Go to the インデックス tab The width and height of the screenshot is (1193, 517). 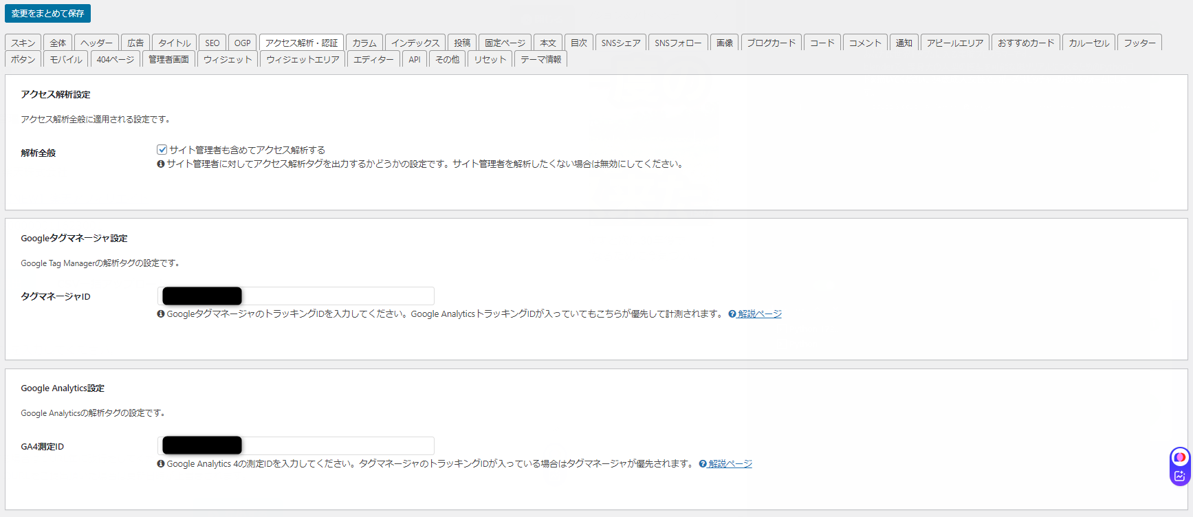[415, 43]
